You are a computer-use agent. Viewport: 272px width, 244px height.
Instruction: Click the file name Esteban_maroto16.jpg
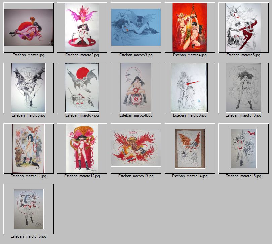(29, 236)
